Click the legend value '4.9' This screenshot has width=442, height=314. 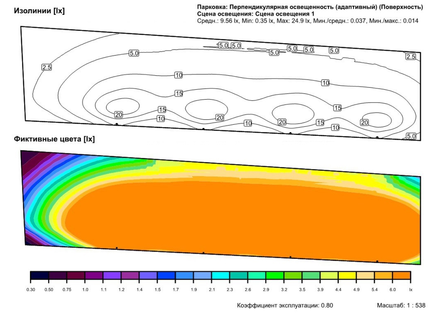pos(357,290)
